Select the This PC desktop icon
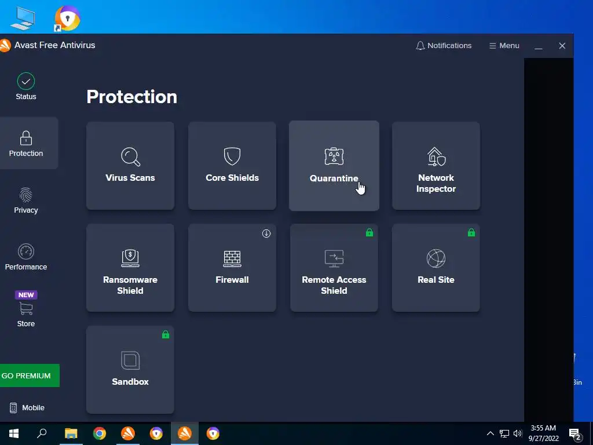 (x=23, y=19)
